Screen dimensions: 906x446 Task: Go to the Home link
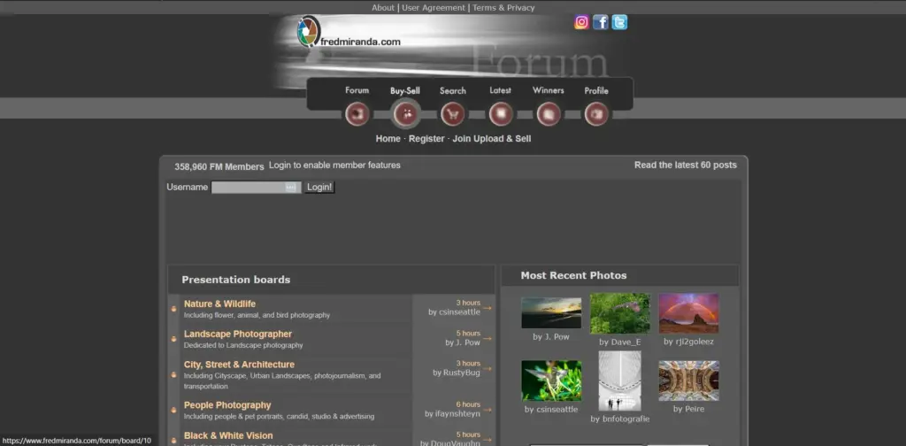click(388, 139)
